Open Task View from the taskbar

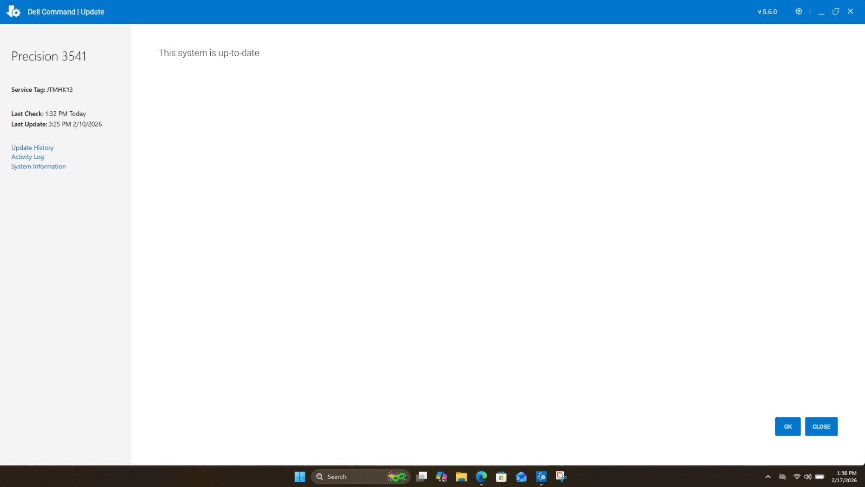(422, 477)
